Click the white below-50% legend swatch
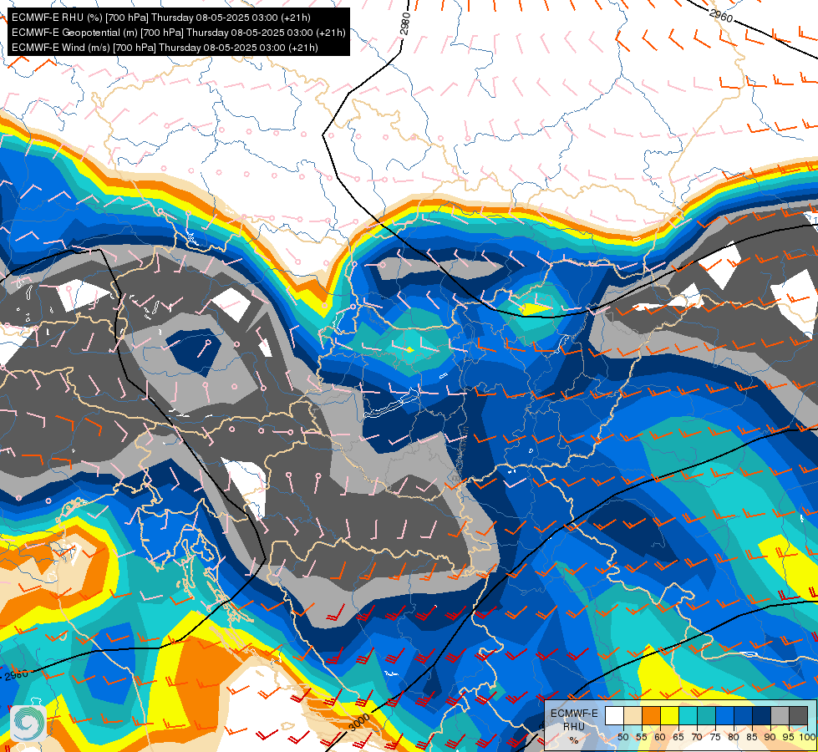Image resolution: width=818 pixels, height=752 pixels. 614,715
